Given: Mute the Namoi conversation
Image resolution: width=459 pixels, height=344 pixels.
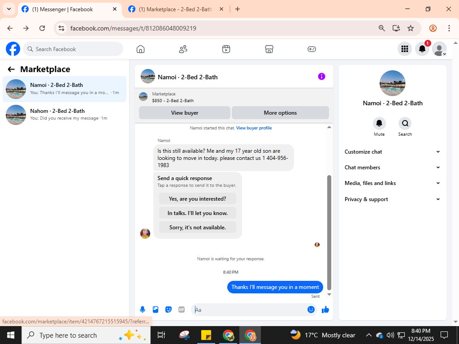Looking at the screenshot, I should 379,124.
